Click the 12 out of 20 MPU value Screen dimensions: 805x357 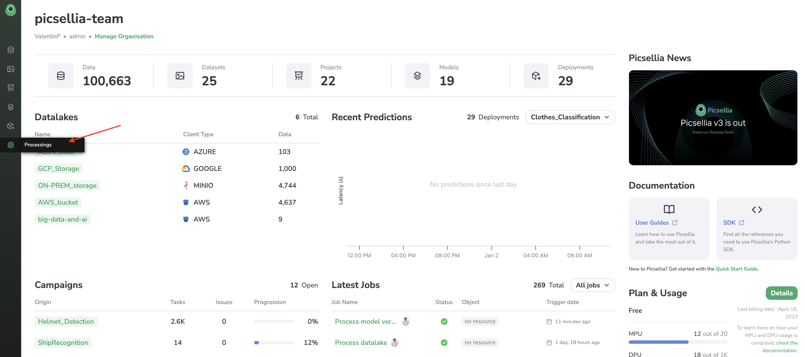click(710, 334)
